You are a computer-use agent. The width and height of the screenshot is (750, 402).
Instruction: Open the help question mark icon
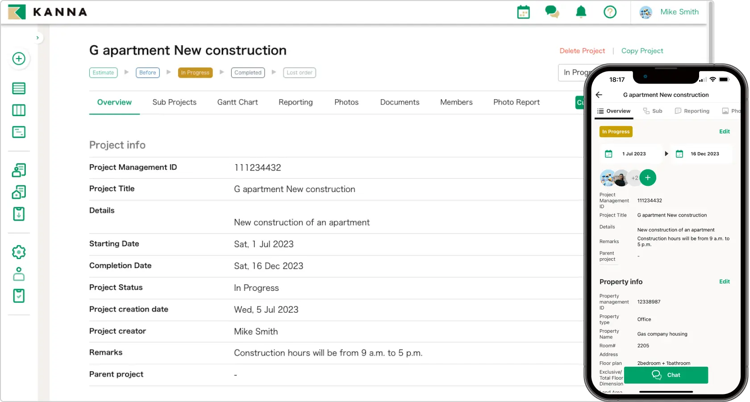610,12
